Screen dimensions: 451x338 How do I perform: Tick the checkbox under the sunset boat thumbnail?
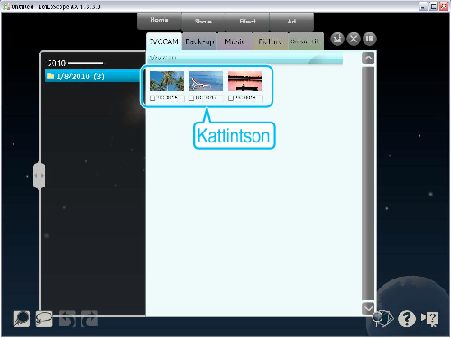coord(231,98)
